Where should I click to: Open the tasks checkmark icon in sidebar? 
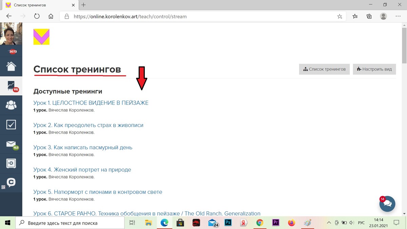(11, 125)
